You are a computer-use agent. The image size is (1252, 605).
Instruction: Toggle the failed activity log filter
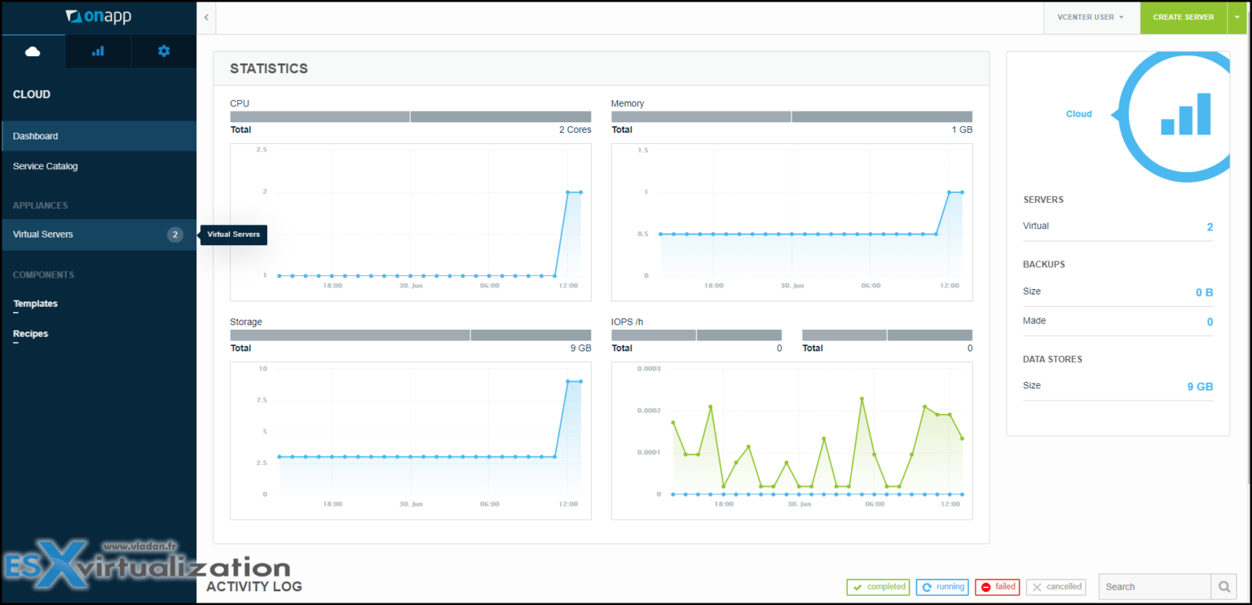(997, 586)
